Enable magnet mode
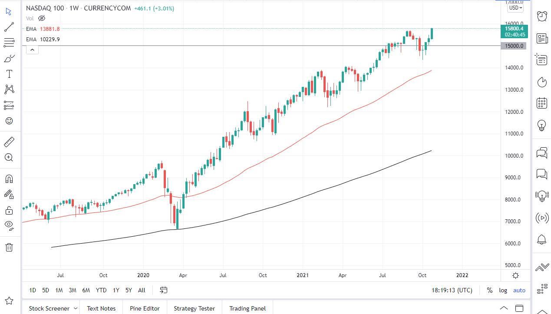 [x=9, y=178]
